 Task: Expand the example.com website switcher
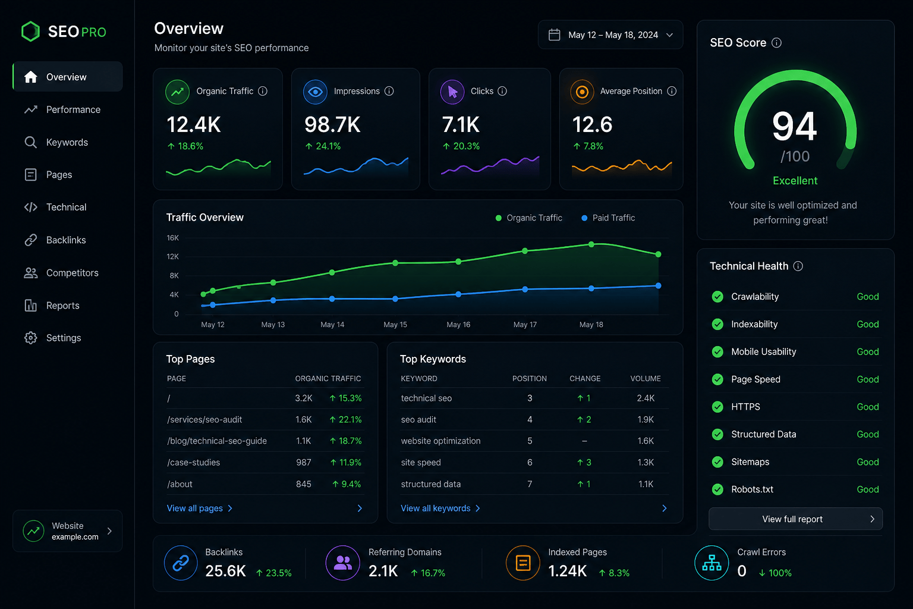point(68,531)
